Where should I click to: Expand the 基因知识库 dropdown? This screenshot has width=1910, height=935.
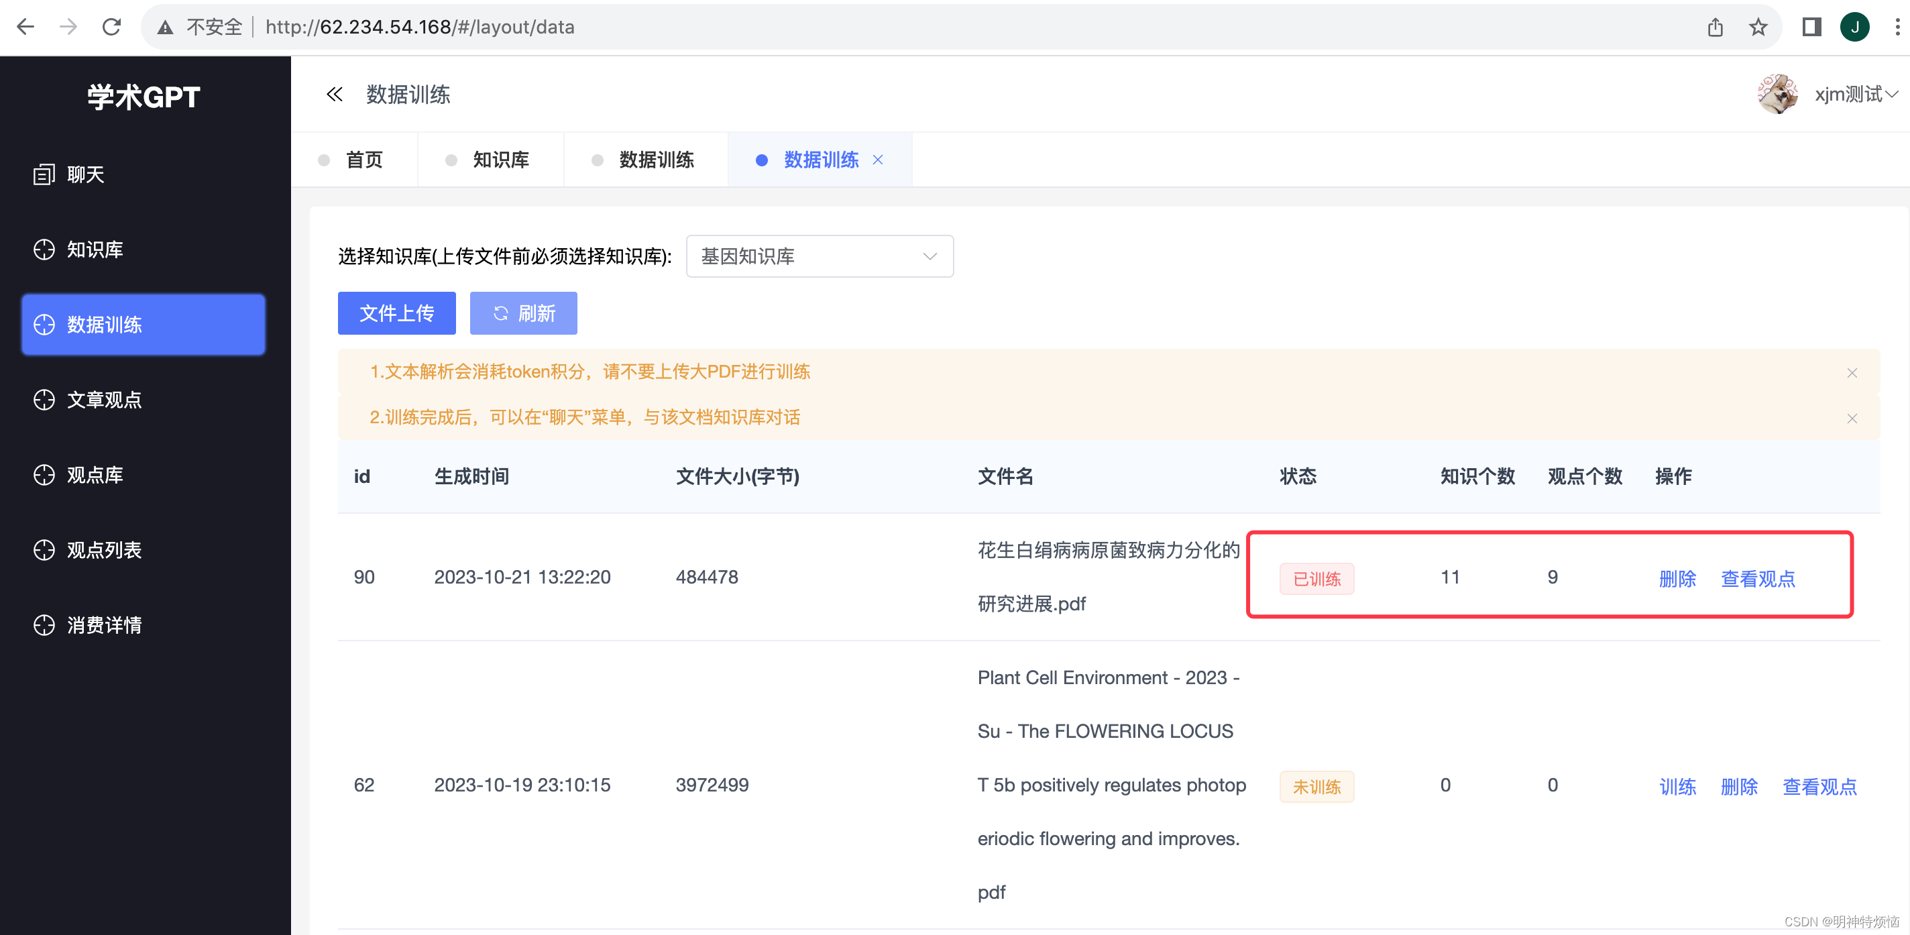[x=820, y=256]
